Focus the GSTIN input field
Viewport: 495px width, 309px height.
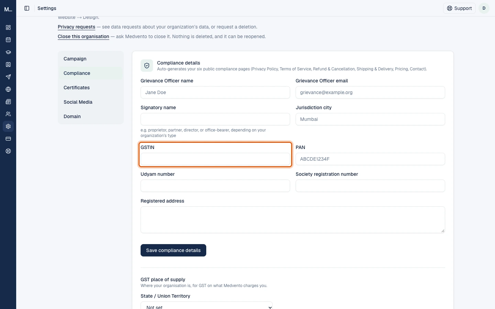[215, 159]
